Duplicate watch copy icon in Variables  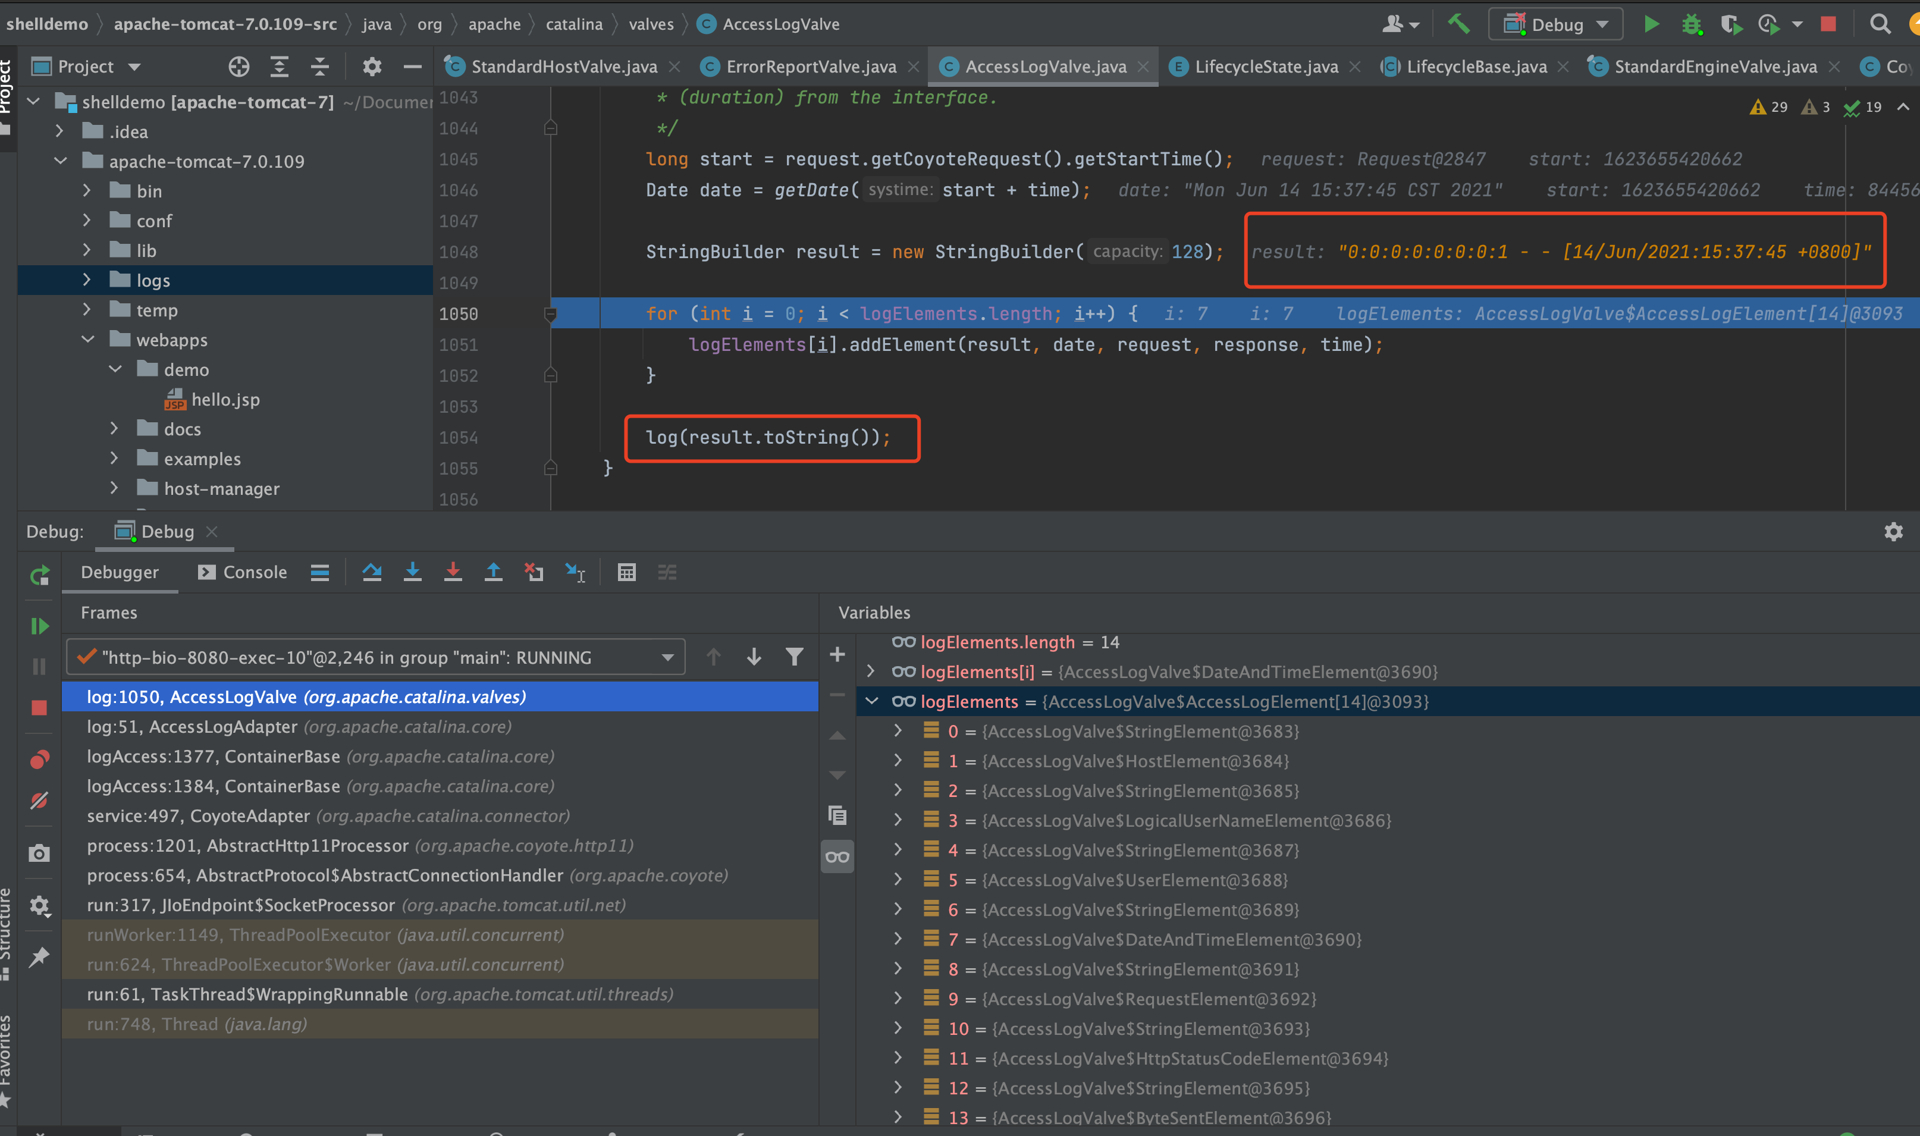pyautogui.click(x=837, y=815)
